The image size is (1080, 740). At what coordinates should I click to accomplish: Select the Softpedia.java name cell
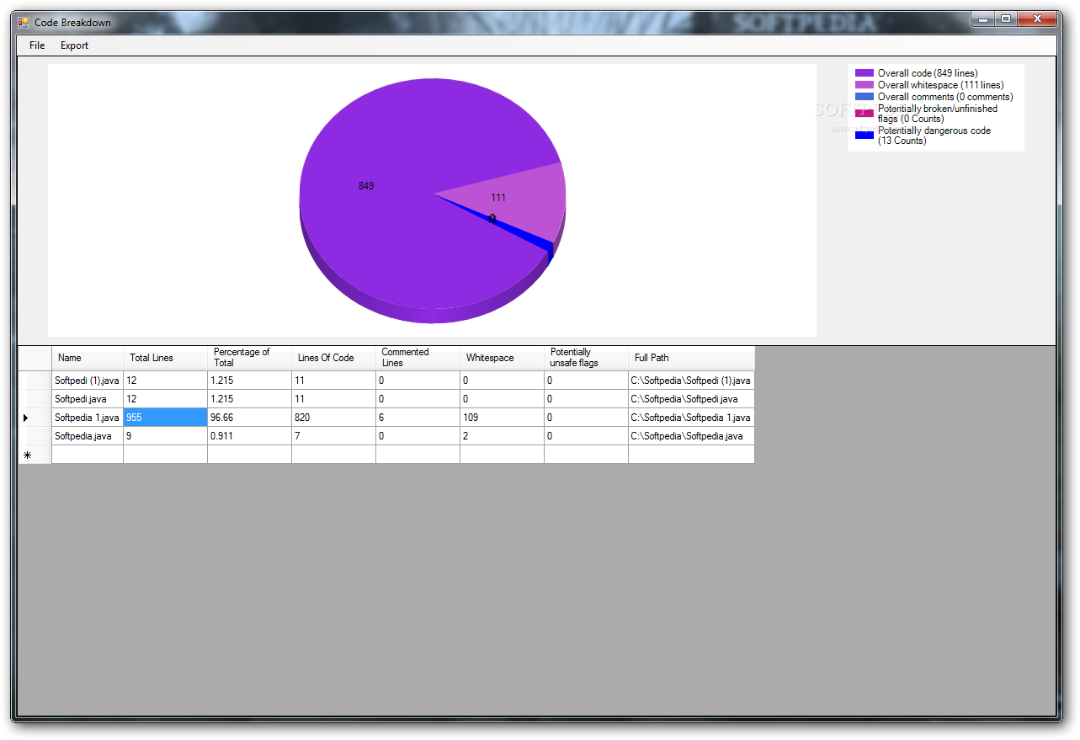88,436
